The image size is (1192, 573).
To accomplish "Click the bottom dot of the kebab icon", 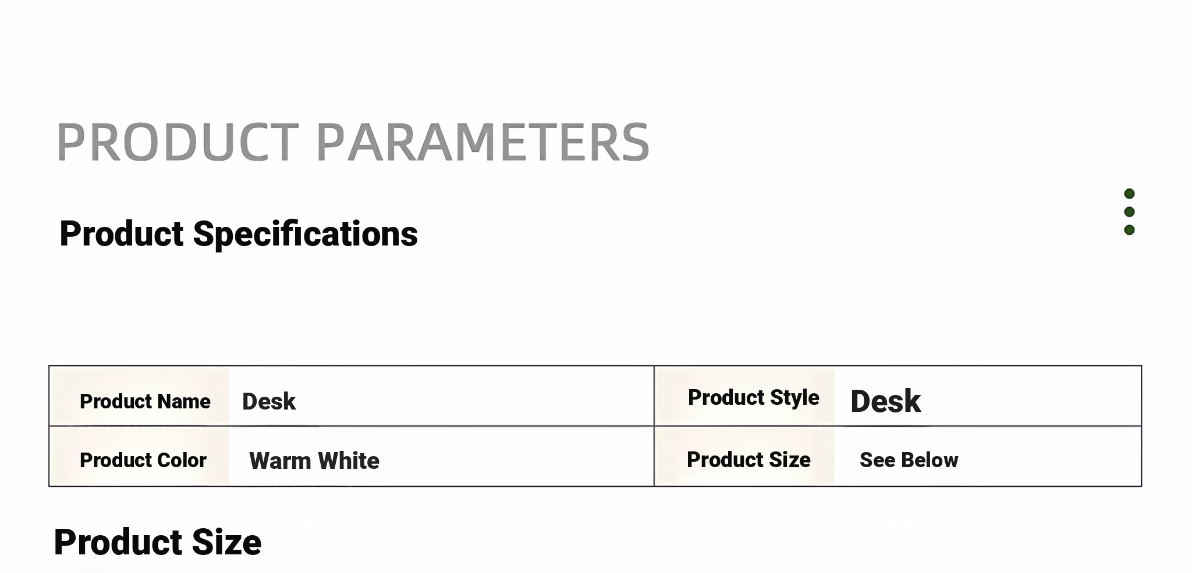I will click(x=1129, y=230).
